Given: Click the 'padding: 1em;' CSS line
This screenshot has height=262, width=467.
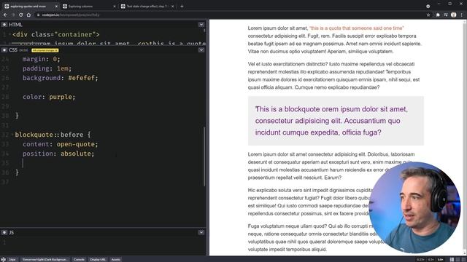Looking at the screenshot, I should [47, 68].
